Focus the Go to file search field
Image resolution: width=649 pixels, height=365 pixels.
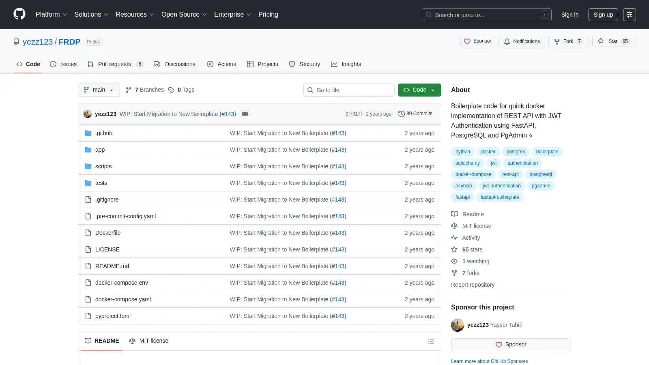click(x=349, y=90)
